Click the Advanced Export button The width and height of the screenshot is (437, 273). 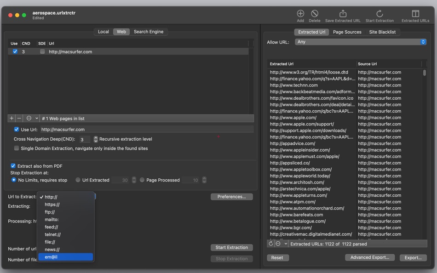[369, 257]
